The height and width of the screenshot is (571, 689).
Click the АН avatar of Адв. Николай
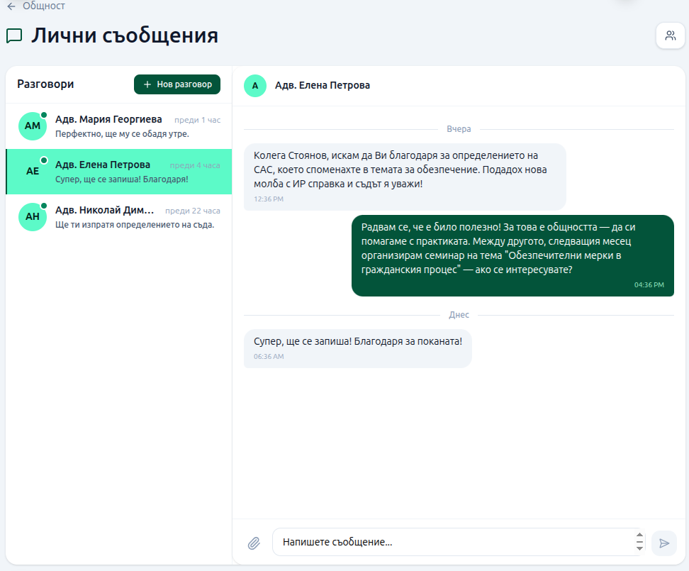(32, 216)
